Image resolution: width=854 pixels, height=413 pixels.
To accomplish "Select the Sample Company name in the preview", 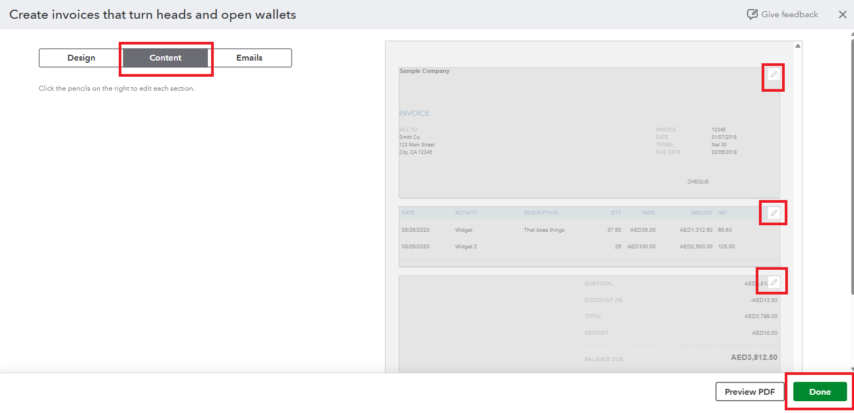I will [424, 71].
